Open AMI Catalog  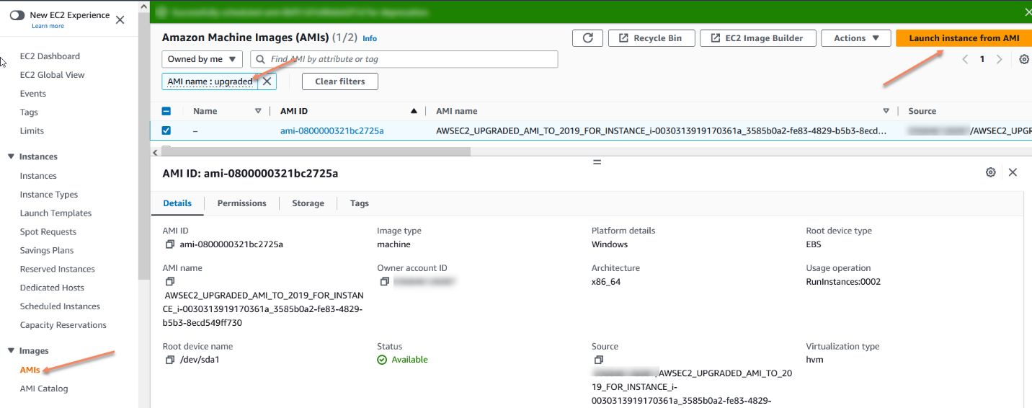pos(44,389)
